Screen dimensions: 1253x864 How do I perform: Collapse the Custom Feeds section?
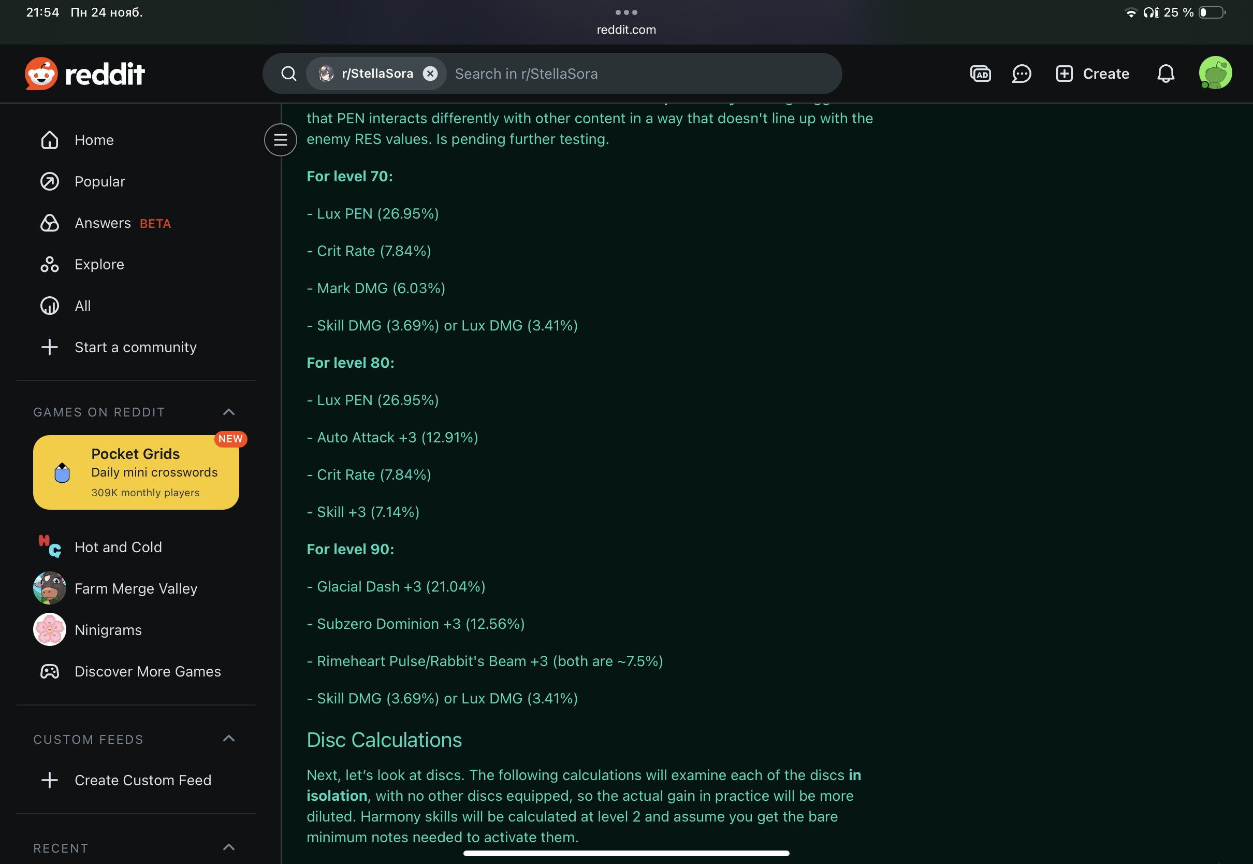tap(229, 739)
